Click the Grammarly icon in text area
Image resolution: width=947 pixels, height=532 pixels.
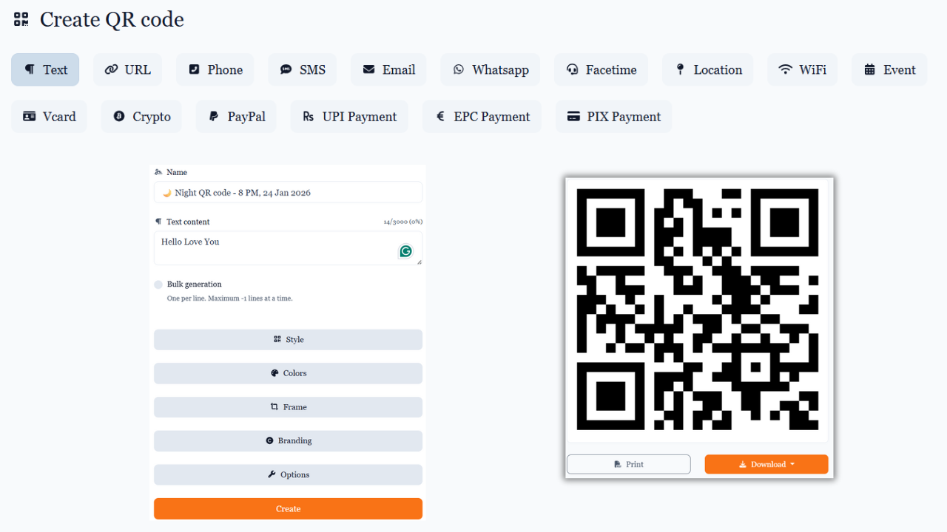point(405,251)
